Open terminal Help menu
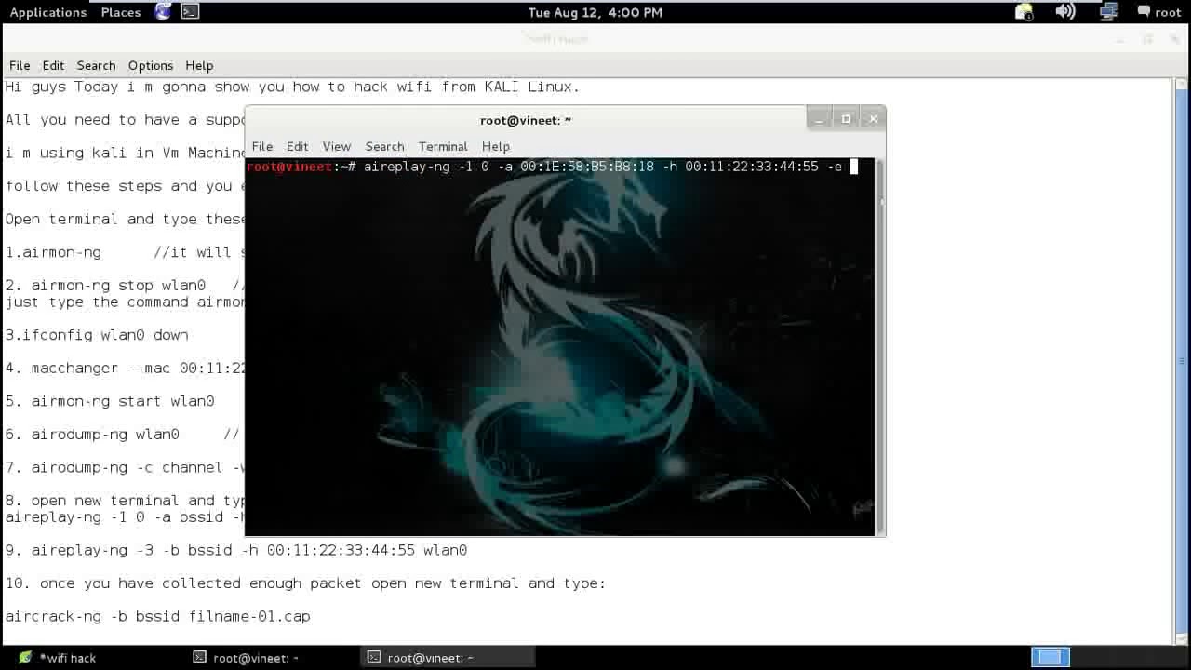Screen dimensions: 1191x670 coord(496,146)
